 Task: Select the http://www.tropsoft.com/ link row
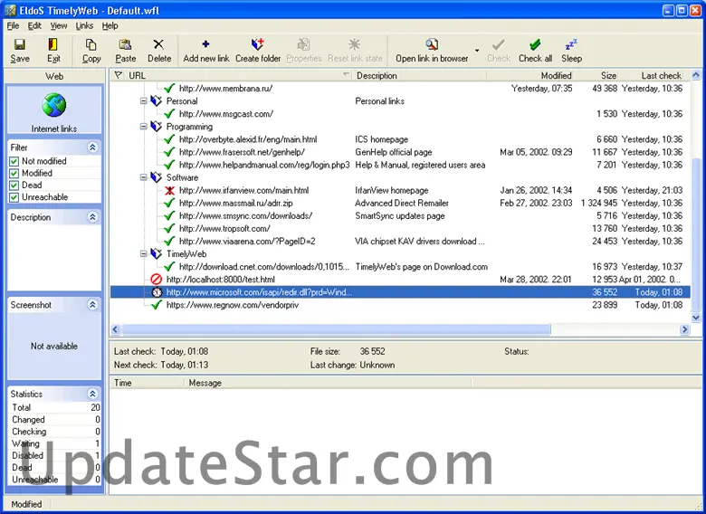click(x=400, y=228)
